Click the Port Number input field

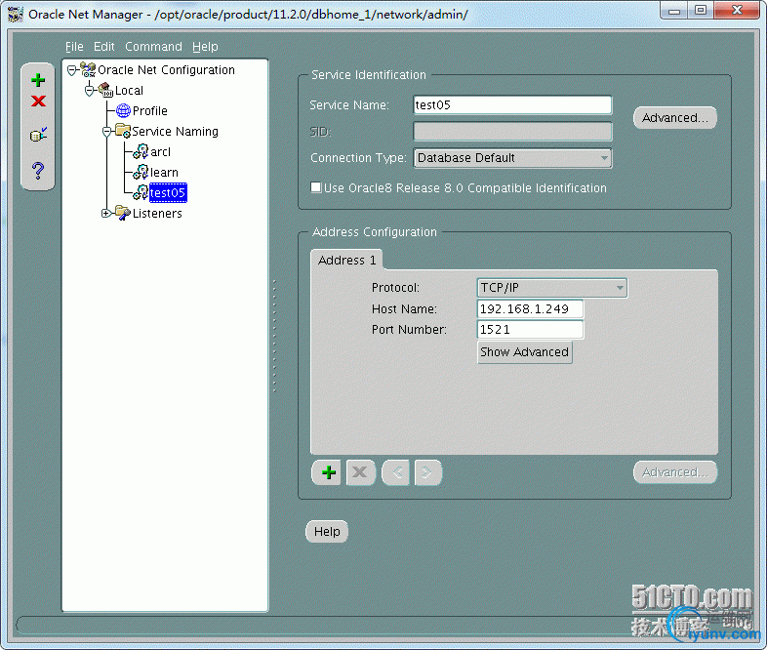click(x=530, y=330)
